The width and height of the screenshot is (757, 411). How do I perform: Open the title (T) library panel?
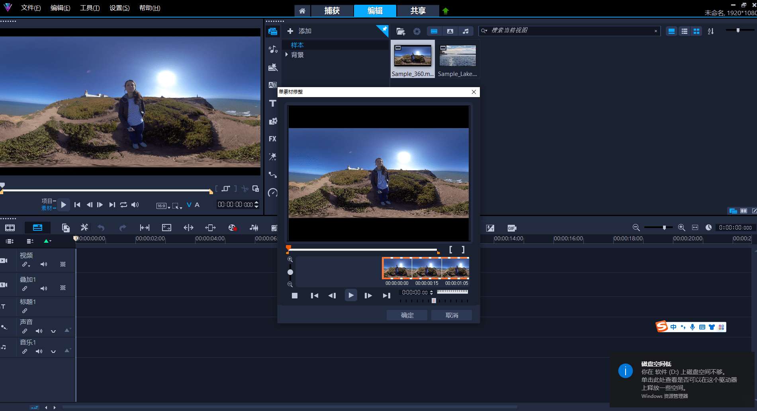pos(273,103)
